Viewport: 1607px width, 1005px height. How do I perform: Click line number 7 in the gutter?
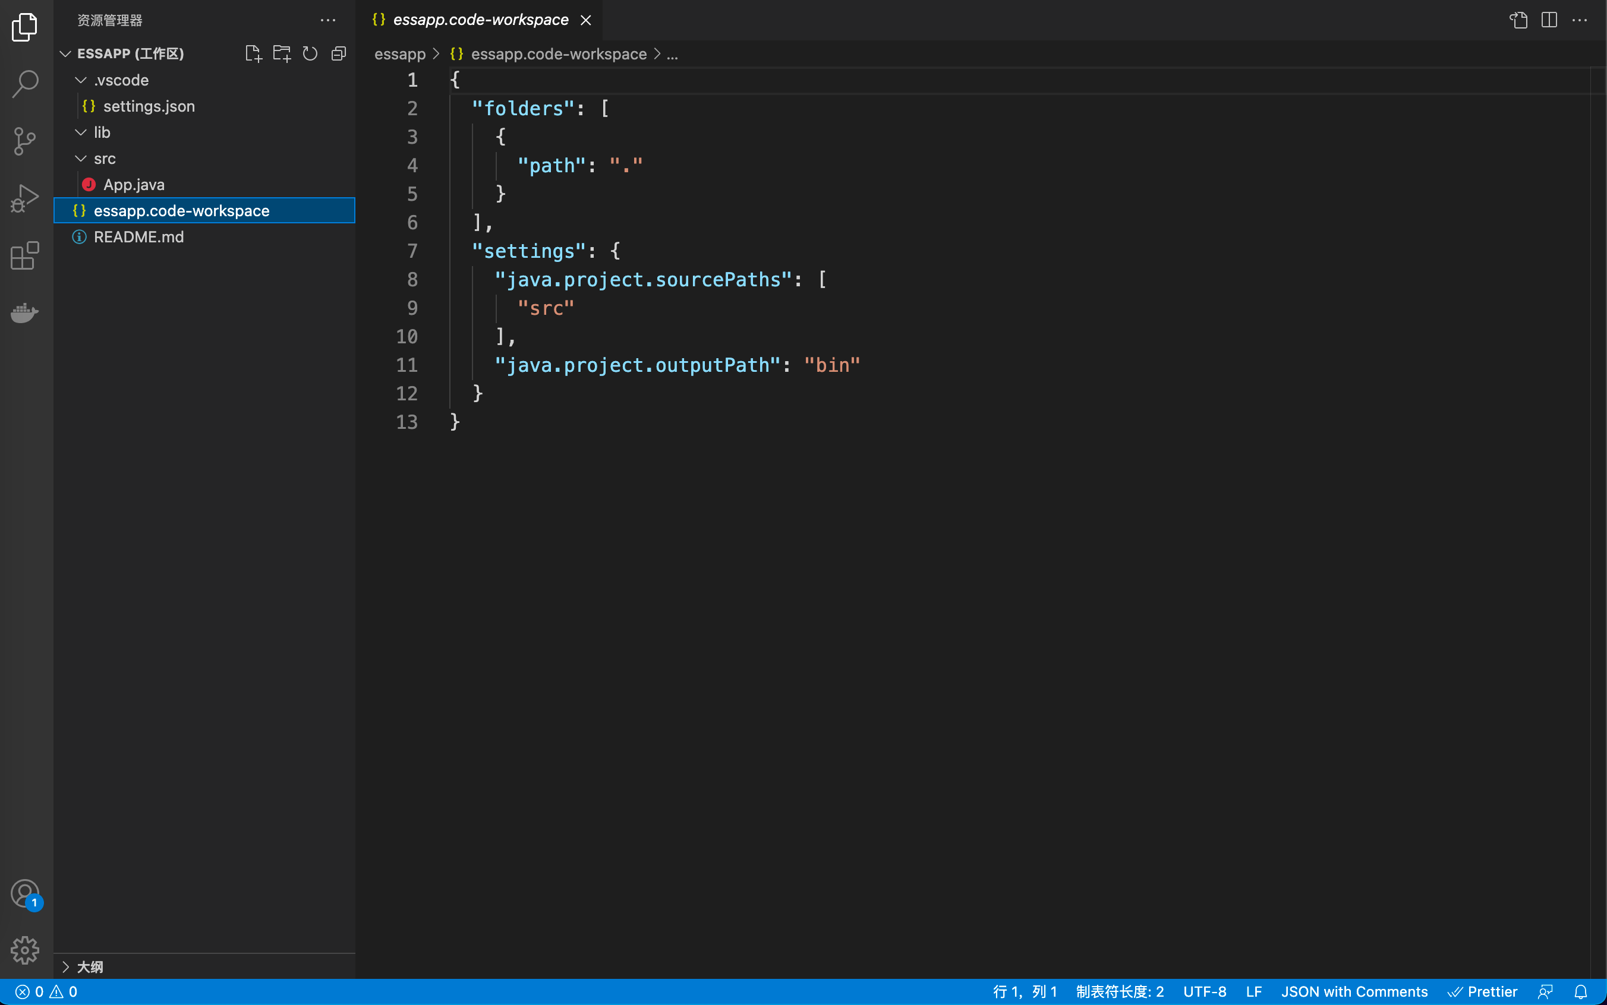[412, 251]
